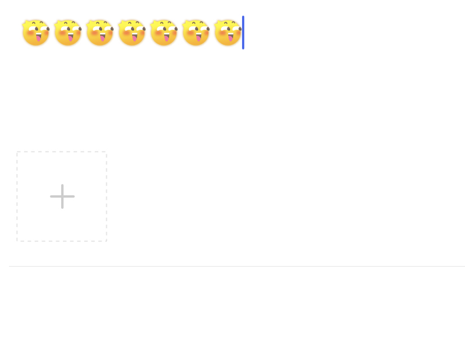Select the fourth emoji in the middle of the row

132,33
